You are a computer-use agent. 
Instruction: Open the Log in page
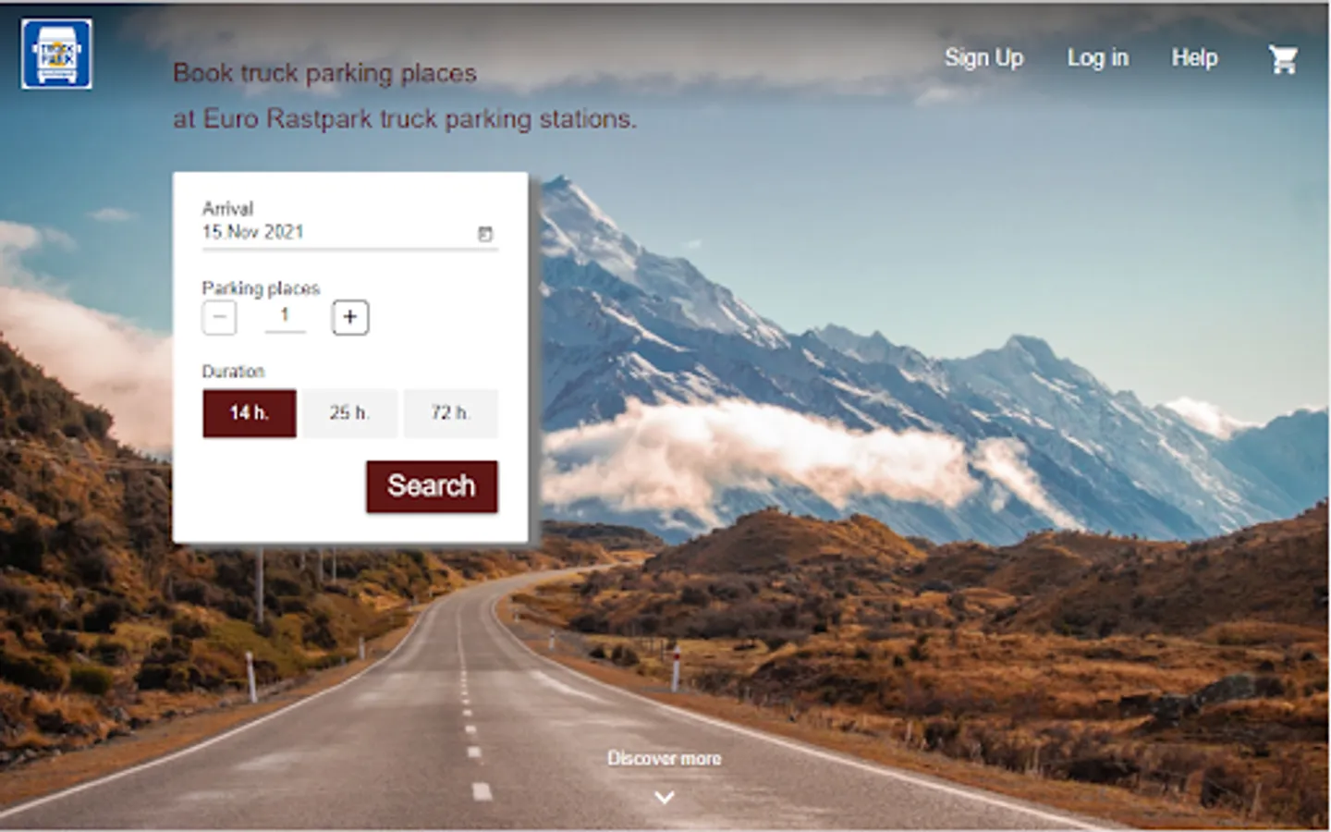click(x=1098, y=58)
